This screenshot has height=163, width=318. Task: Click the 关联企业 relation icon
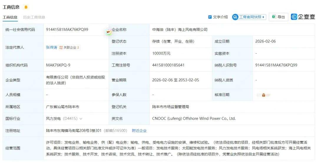(x=61, y=47)
